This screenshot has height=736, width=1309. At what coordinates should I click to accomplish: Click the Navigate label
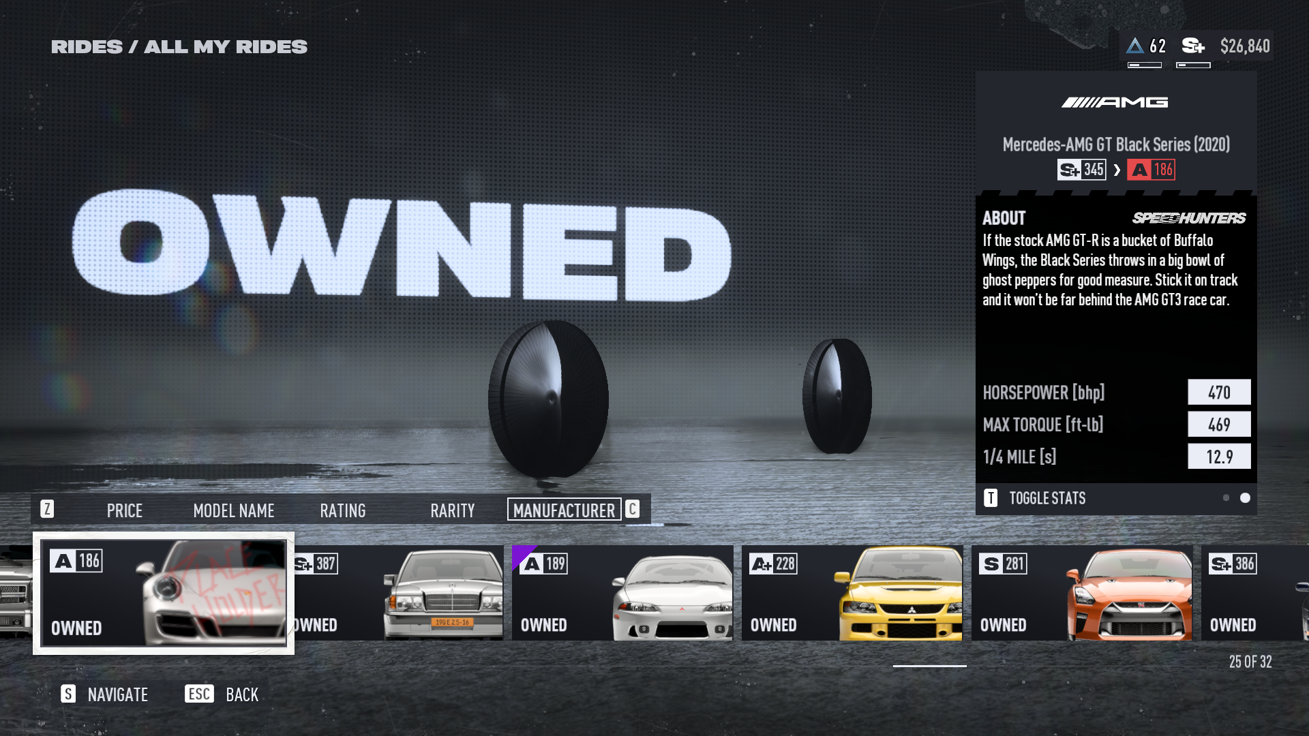118,694
